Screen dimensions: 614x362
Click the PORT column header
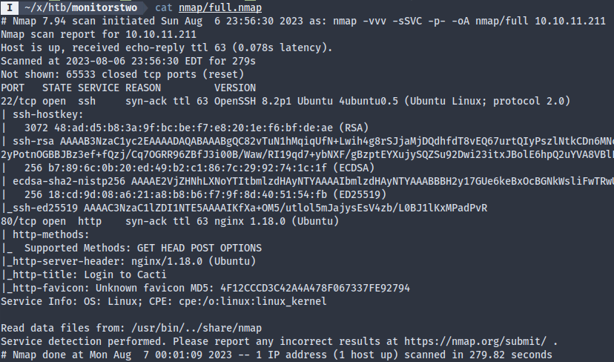pos(14,88)
